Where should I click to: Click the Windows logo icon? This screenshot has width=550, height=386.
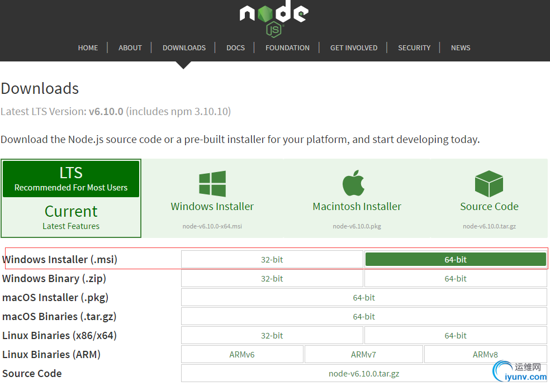(x=212, y=184)
